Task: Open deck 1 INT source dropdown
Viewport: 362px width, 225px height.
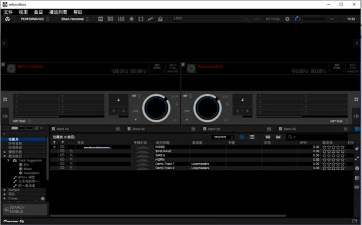Action: [136, 96]
